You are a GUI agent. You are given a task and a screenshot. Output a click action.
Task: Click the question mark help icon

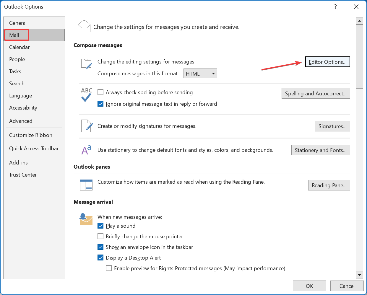pyautogui.click(x=335, y=7)
